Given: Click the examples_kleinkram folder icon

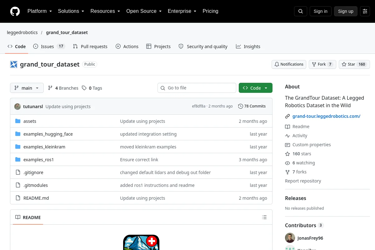Looking at the screenshot, I should point(18,147).
